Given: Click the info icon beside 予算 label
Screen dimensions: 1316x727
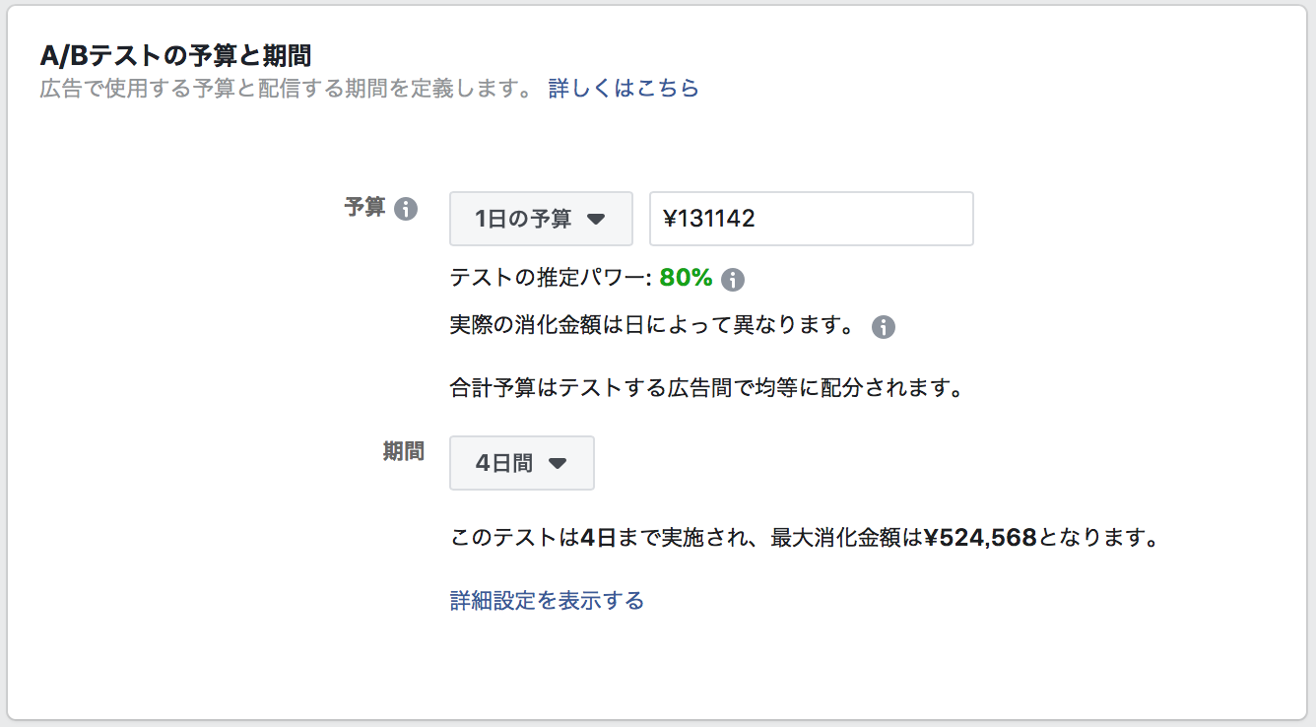Looking at the screenshot, I should [x=406, y=209].
